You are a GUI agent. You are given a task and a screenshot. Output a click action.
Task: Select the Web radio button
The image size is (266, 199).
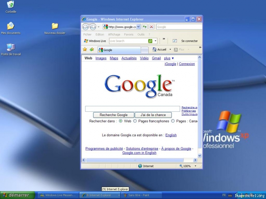tap(121, 121)
